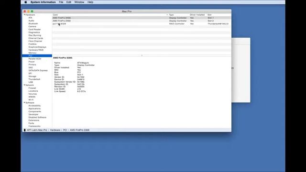Select Printers in the sidebar
This screenshot has height=172, width=306.
point(32,64)
